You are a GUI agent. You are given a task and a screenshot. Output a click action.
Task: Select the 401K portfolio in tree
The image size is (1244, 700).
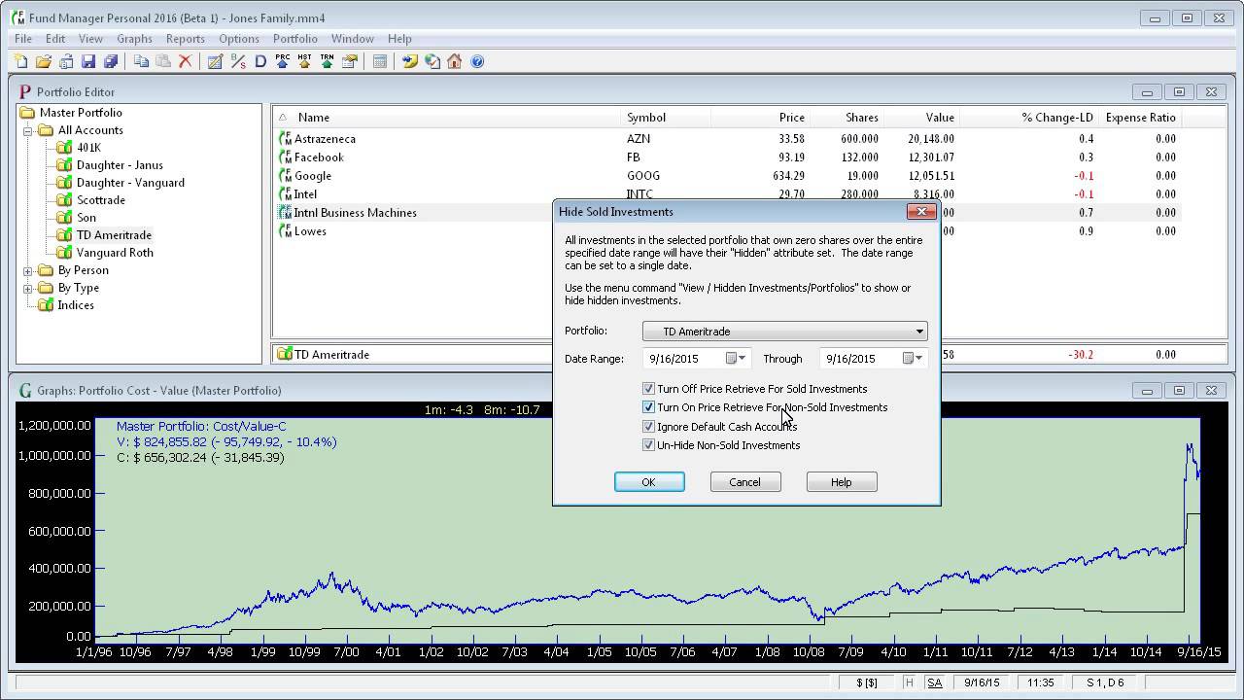coord(88,148)
